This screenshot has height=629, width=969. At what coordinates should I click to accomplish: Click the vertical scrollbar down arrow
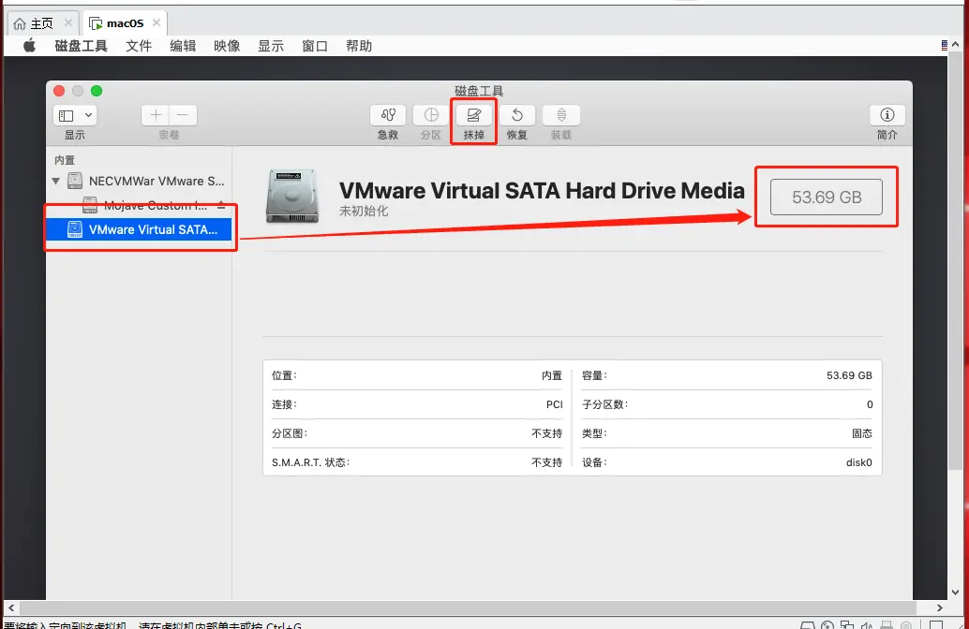pyautogui.click(x=955, y=592)
